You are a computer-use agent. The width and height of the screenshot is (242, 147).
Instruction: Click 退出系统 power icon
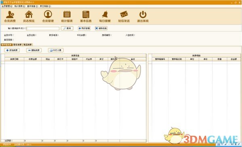(143, 16)
